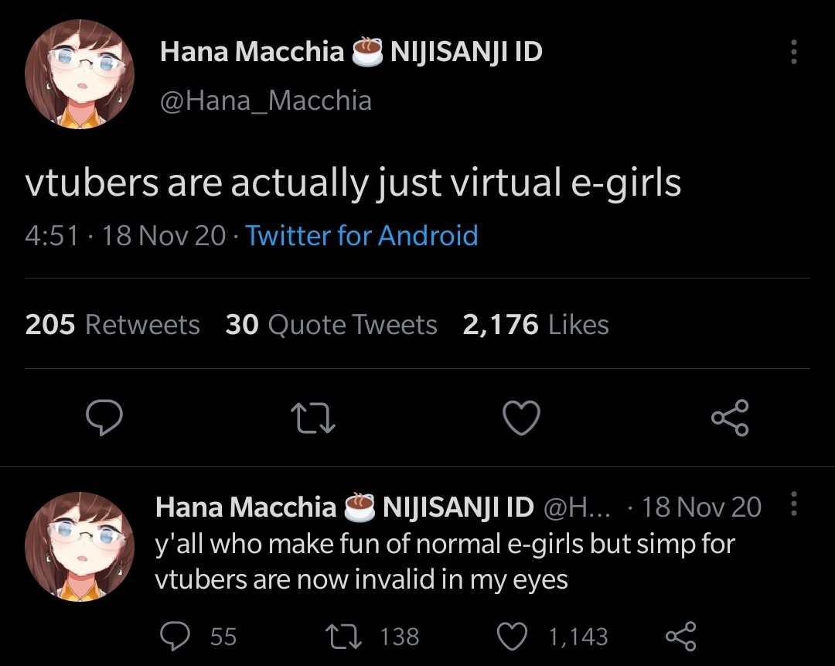The height and width of the screenshot is (666, 835).
Task: Retweet the reply with 138 retweets
Action: coord(342,636)
